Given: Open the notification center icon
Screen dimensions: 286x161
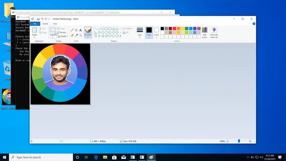Looking at the screenshot, I should pyautogui.click(x=280, y=157).
